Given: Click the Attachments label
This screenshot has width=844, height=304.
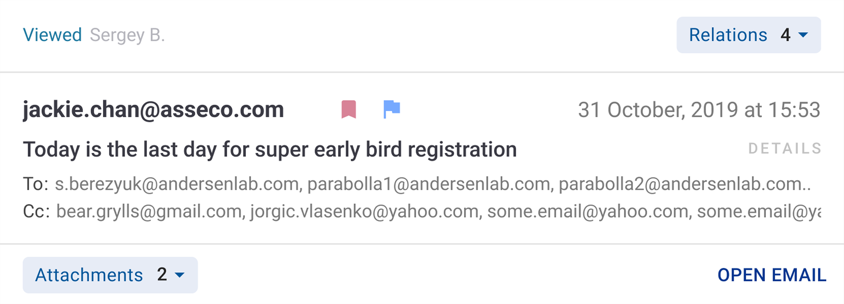Looking at the screenshot, I should point(89,275).
